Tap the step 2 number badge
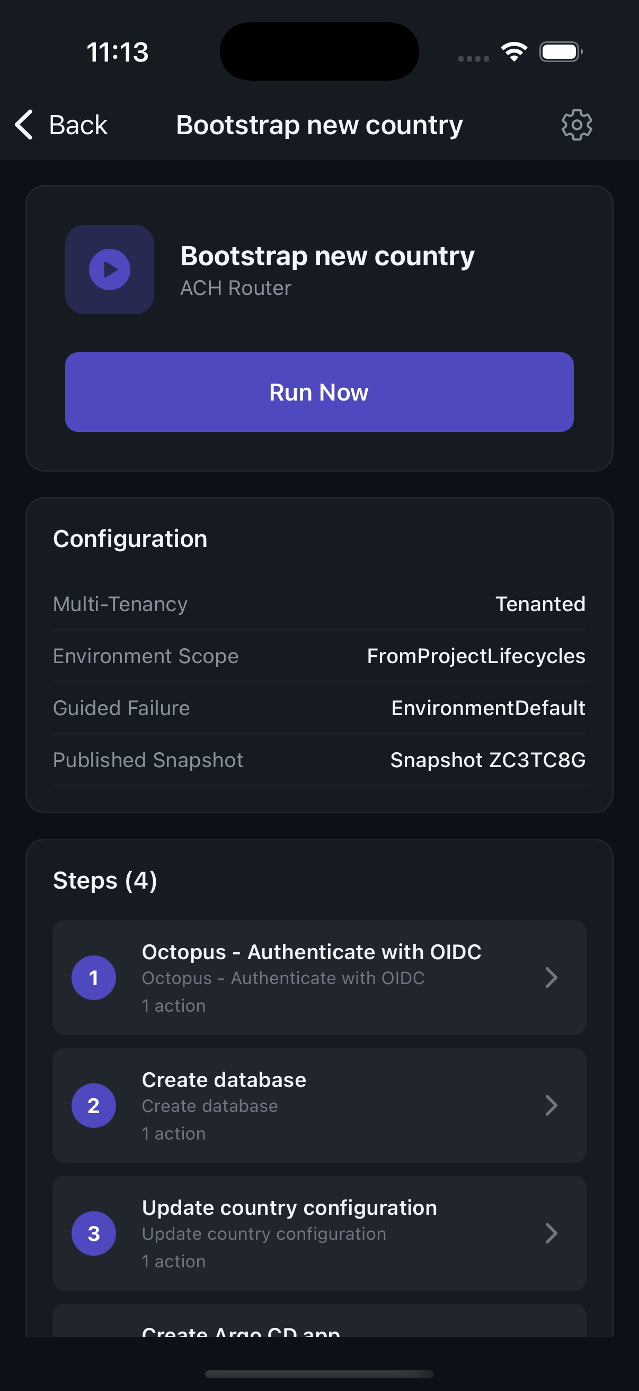The width and height of the screenshot is (639, 1391). (94, 1106)
